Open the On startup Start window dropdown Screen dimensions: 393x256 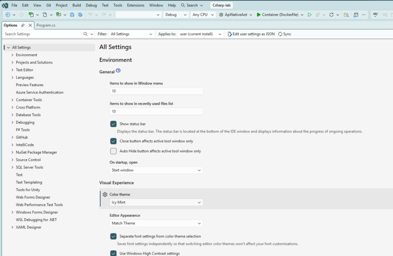tap(156, 170)
